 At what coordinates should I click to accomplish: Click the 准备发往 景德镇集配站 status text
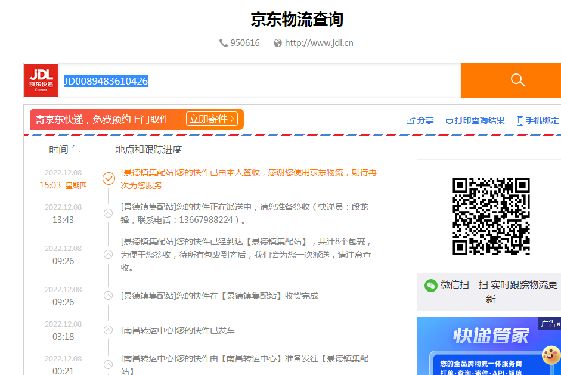coord(244,365)
